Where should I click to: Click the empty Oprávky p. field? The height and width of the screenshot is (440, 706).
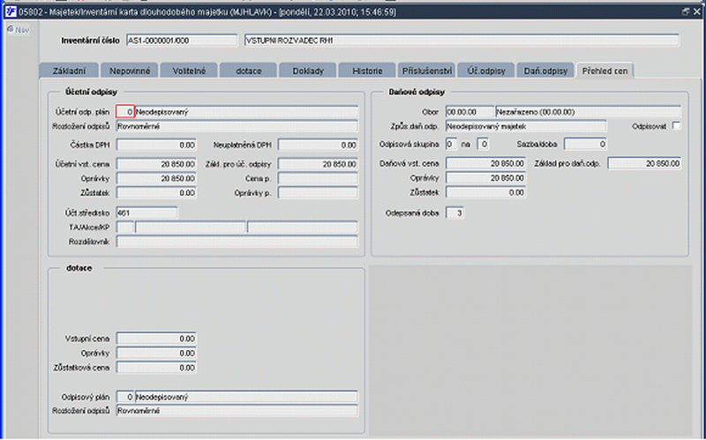(x=318, y=193)
